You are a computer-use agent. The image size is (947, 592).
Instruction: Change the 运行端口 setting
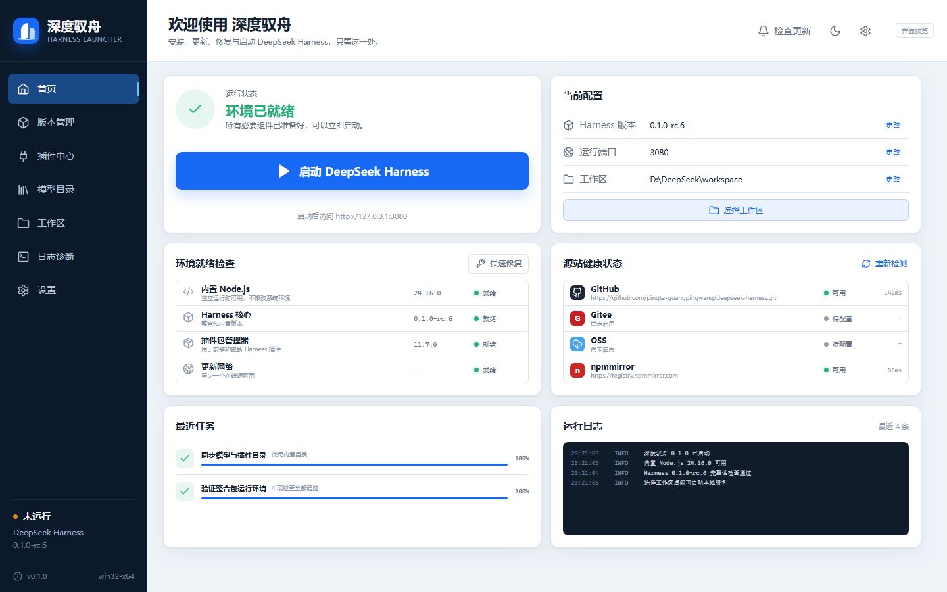(x=893, y=152)
